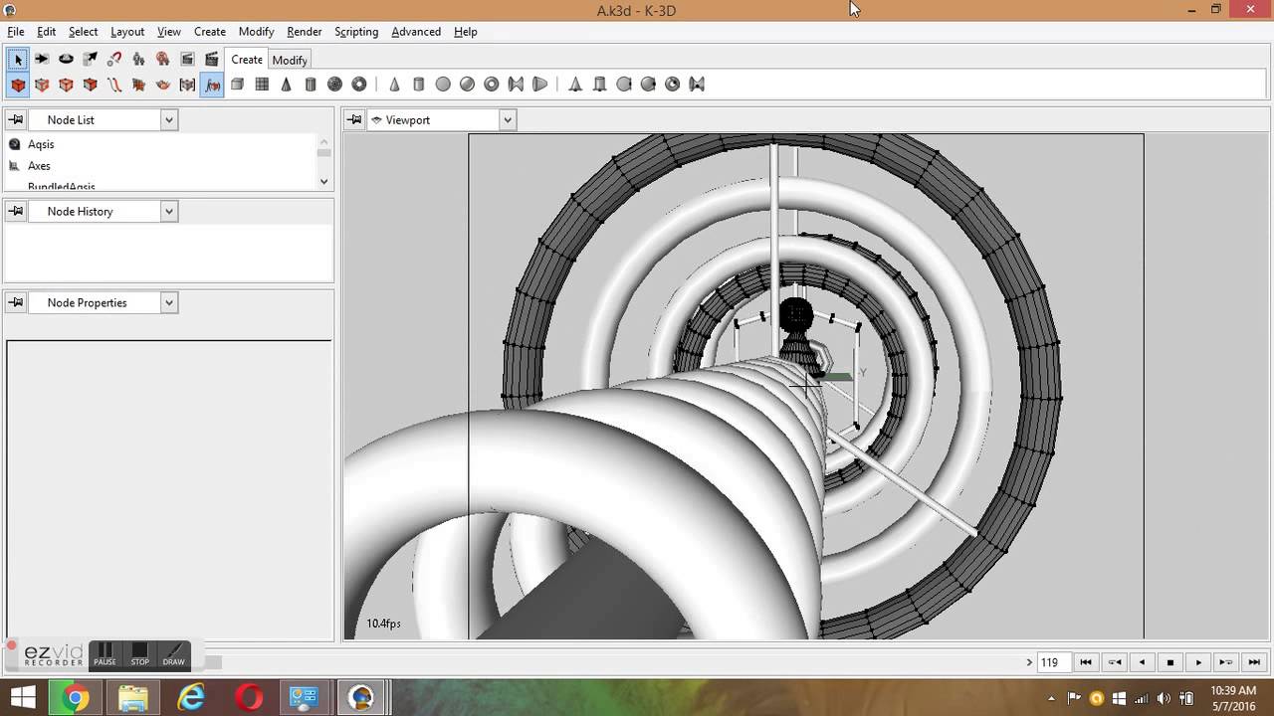
Task: Play the animation in reverse loop
Action: [1115, 662]
